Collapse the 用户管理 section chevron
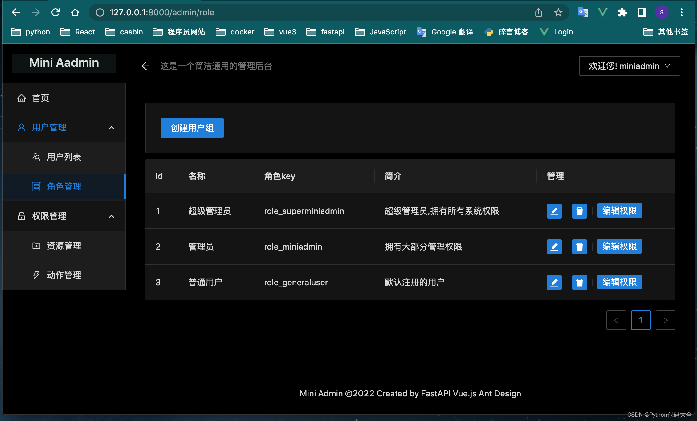697x421 pixels. coord(112,128)
